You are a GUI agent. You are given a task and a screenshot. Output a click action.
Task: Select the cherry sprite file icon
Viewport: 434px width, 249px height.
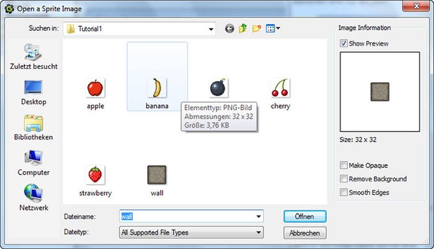point(280,88)
